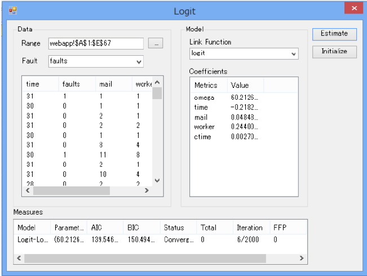Click the Measures horizontal scrollbar thumb
This screenshot has width=367, height=276.
click(145, 258)
